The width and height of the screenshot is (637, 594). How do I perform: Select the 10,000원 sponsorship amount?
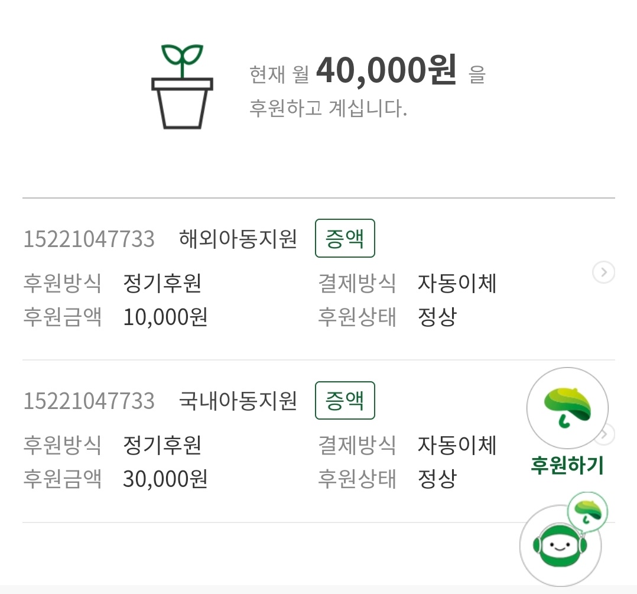point(165,317)
